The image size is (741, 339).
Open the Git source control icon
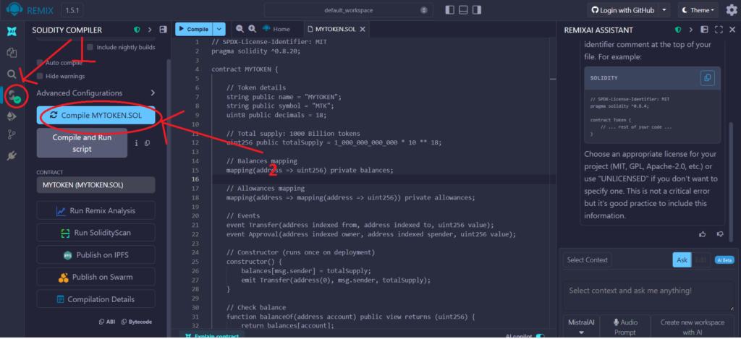pos(12,134)
